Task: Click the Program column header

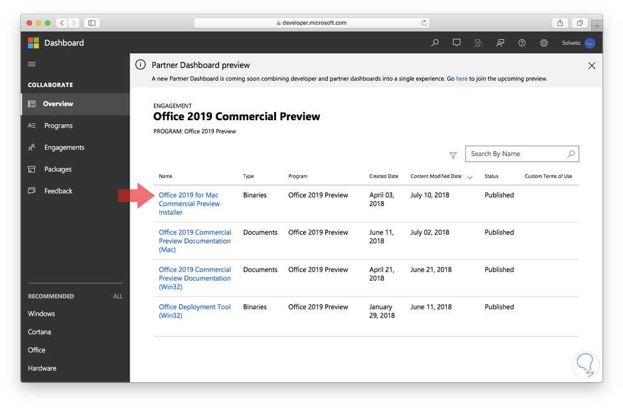Action: [x=298, y=176]
